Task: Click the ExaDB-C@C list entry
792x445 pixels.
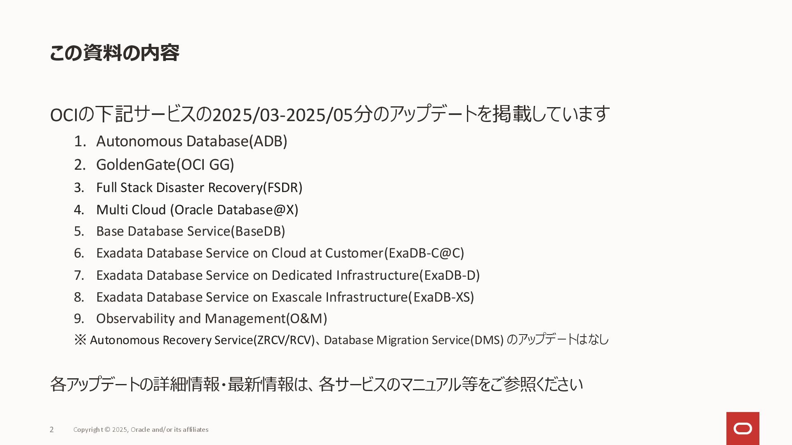Action: (280, 253)
